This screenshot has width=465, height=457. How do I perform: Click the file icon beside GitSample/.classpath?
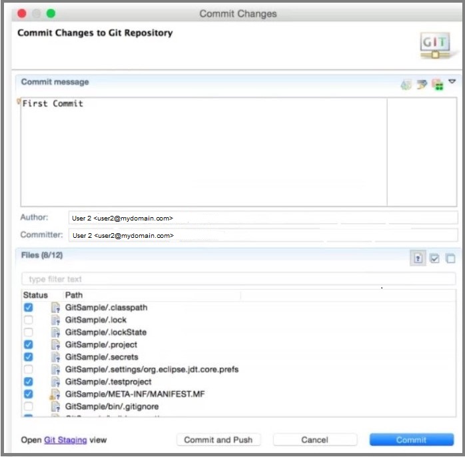point(55,308)
